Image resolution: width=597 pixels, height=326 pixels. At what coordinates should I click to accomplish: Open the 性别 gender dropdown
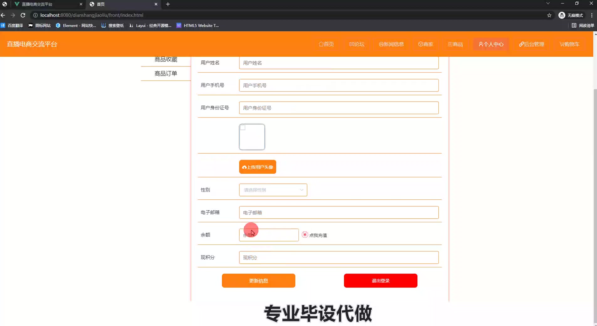pyautogui.click(x=273, y=190)
